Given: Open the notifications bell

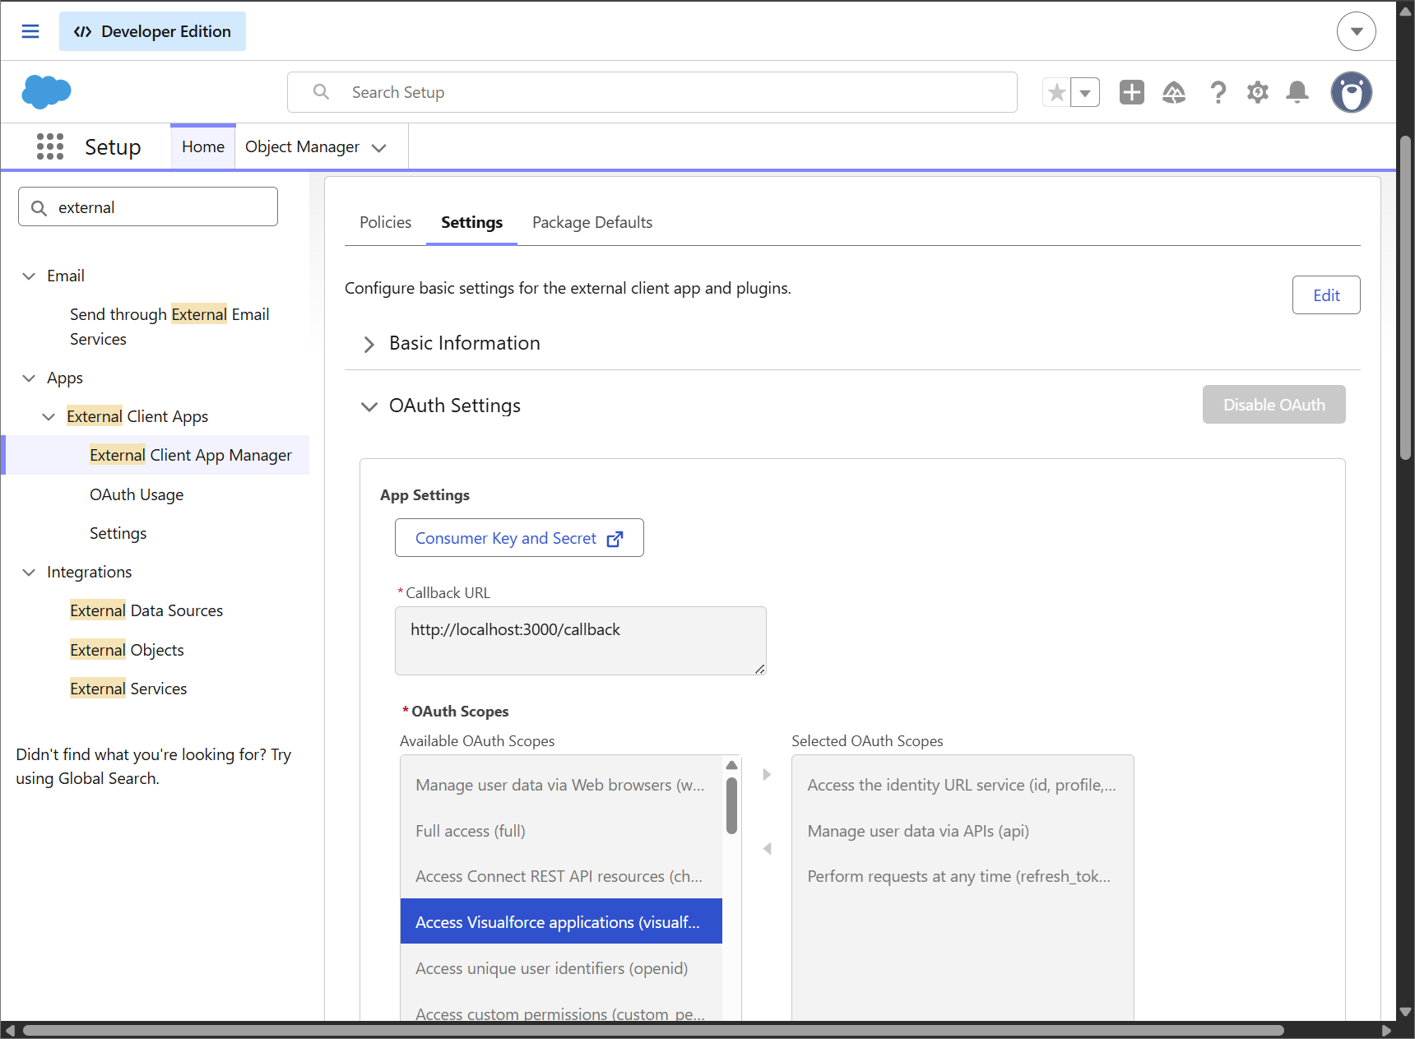Looking at the screenshot, I should coord(1297,92).
